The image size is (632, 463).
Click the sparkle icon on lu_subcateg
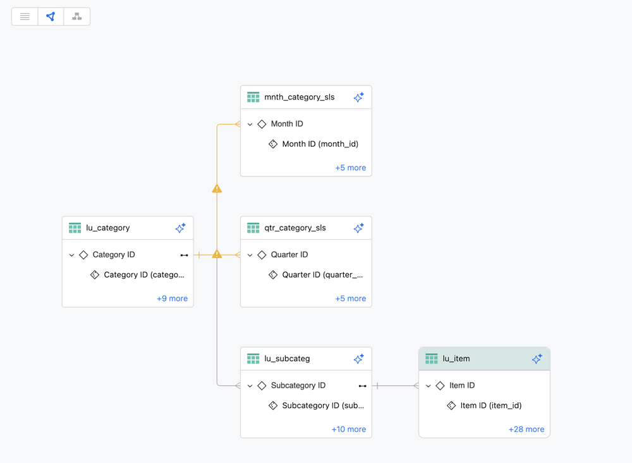tap(358, 359)
